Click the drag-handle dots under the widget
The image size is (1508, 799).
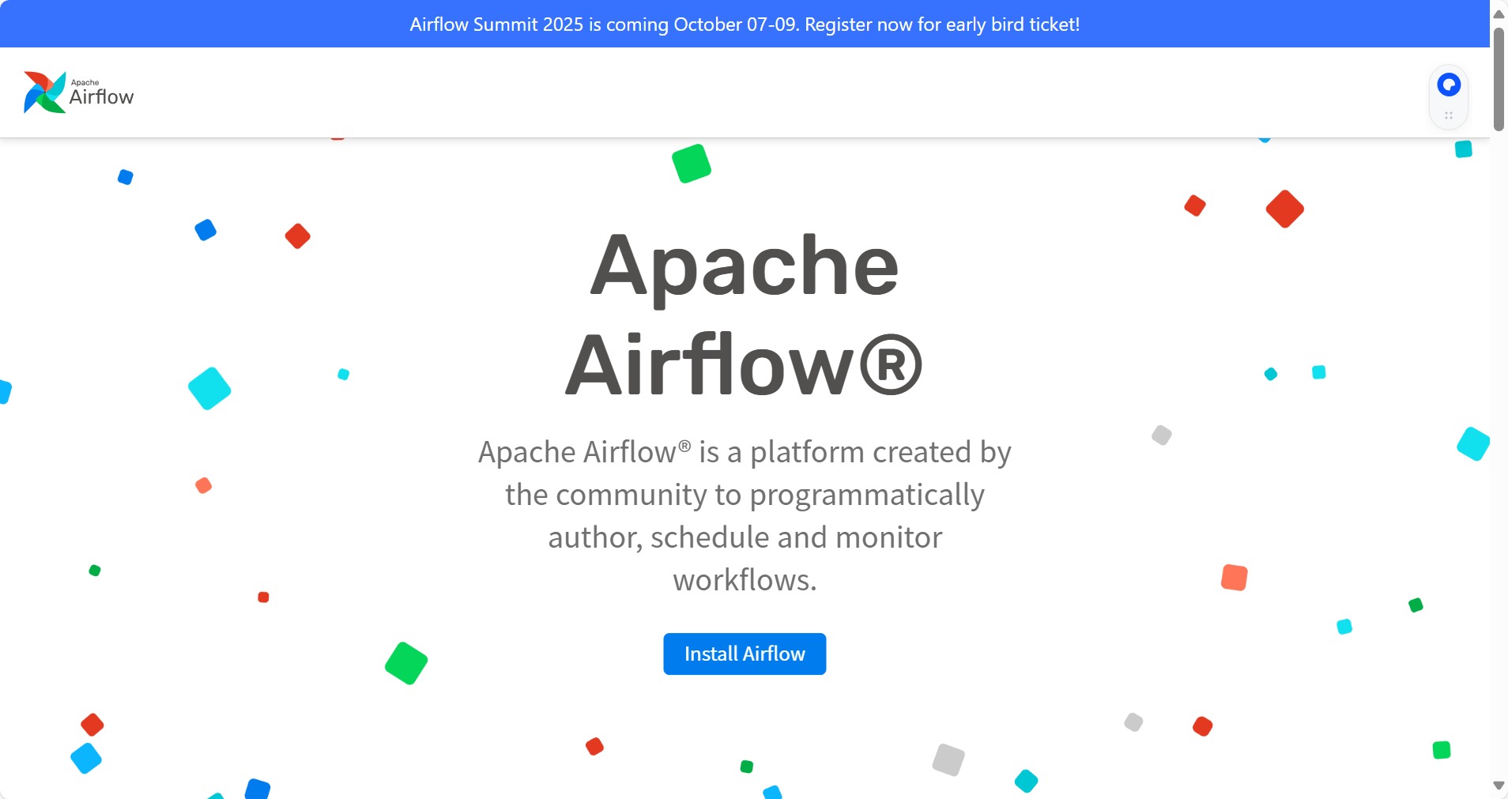tap(1449, 115)
